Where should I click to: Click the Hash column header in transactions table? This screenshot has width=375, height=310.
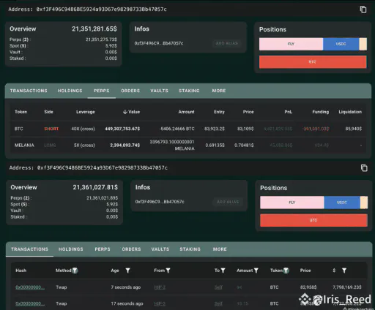pos(21,271)
